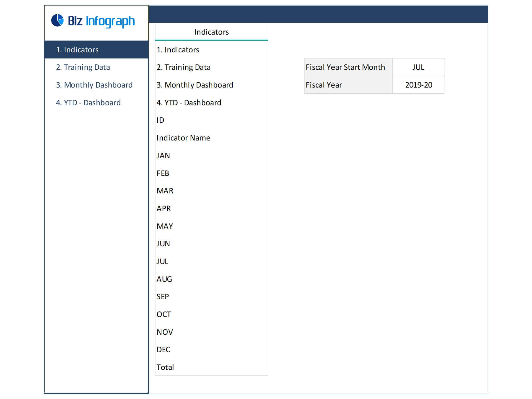Open the 1. Indicators sidebar tab

pos(96,50)
